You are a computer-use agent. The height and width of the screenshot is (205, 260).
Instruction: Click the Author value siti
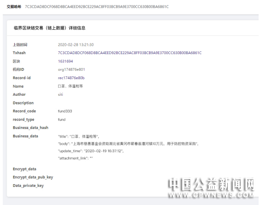(60, 94)
